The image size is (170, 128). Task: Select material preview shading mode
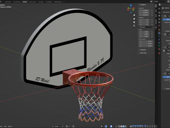[124, 126]
